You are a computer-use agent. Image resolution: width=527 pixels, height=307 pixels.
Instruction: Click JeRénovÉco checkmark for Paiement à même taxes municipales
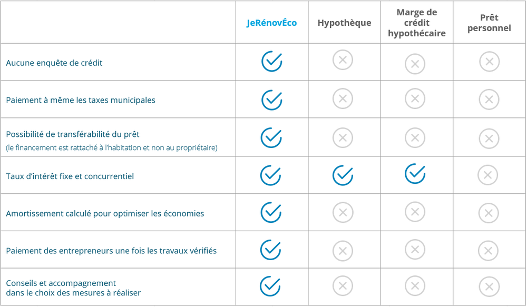tap(271, 100)
